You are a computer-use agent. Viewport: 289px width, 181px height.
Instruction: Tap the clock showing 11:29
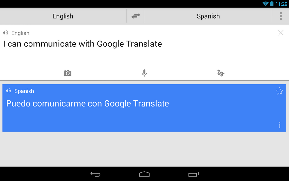tap(281, 4)
